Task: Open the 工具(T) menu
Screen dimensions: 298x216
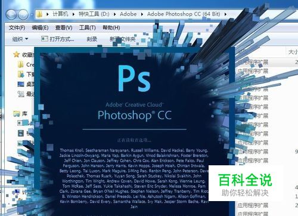Action: (x=87, y=27)
